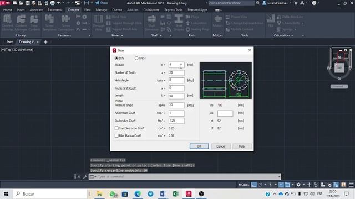This screenshot has width=355, height=199.
Task: Open the Parametric ribbon tab
Action: click(55, 10)
